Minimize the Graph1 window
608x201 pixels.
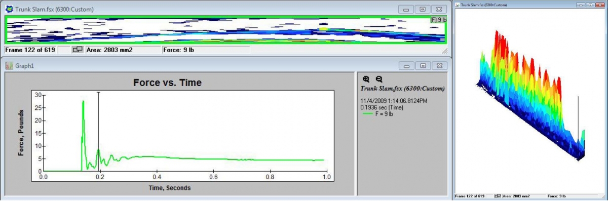tap(406, 66)
